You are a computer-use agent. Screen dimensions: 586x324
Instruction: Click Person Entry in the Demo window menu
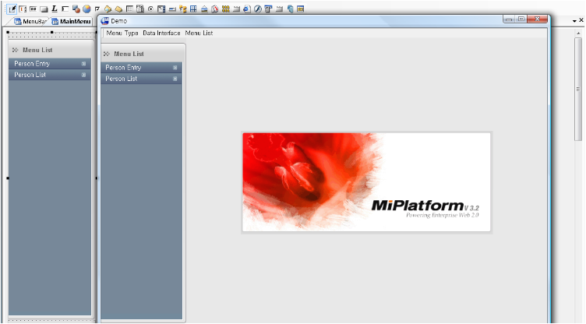(123, 68)
